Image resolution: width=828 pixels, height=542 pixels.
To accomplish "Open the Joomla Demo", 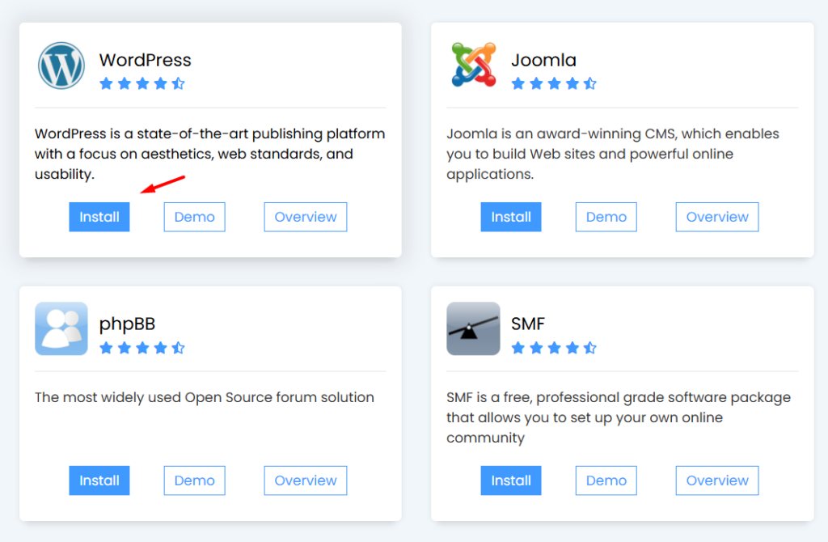I will pyautogui.click(x=606, y=217).
